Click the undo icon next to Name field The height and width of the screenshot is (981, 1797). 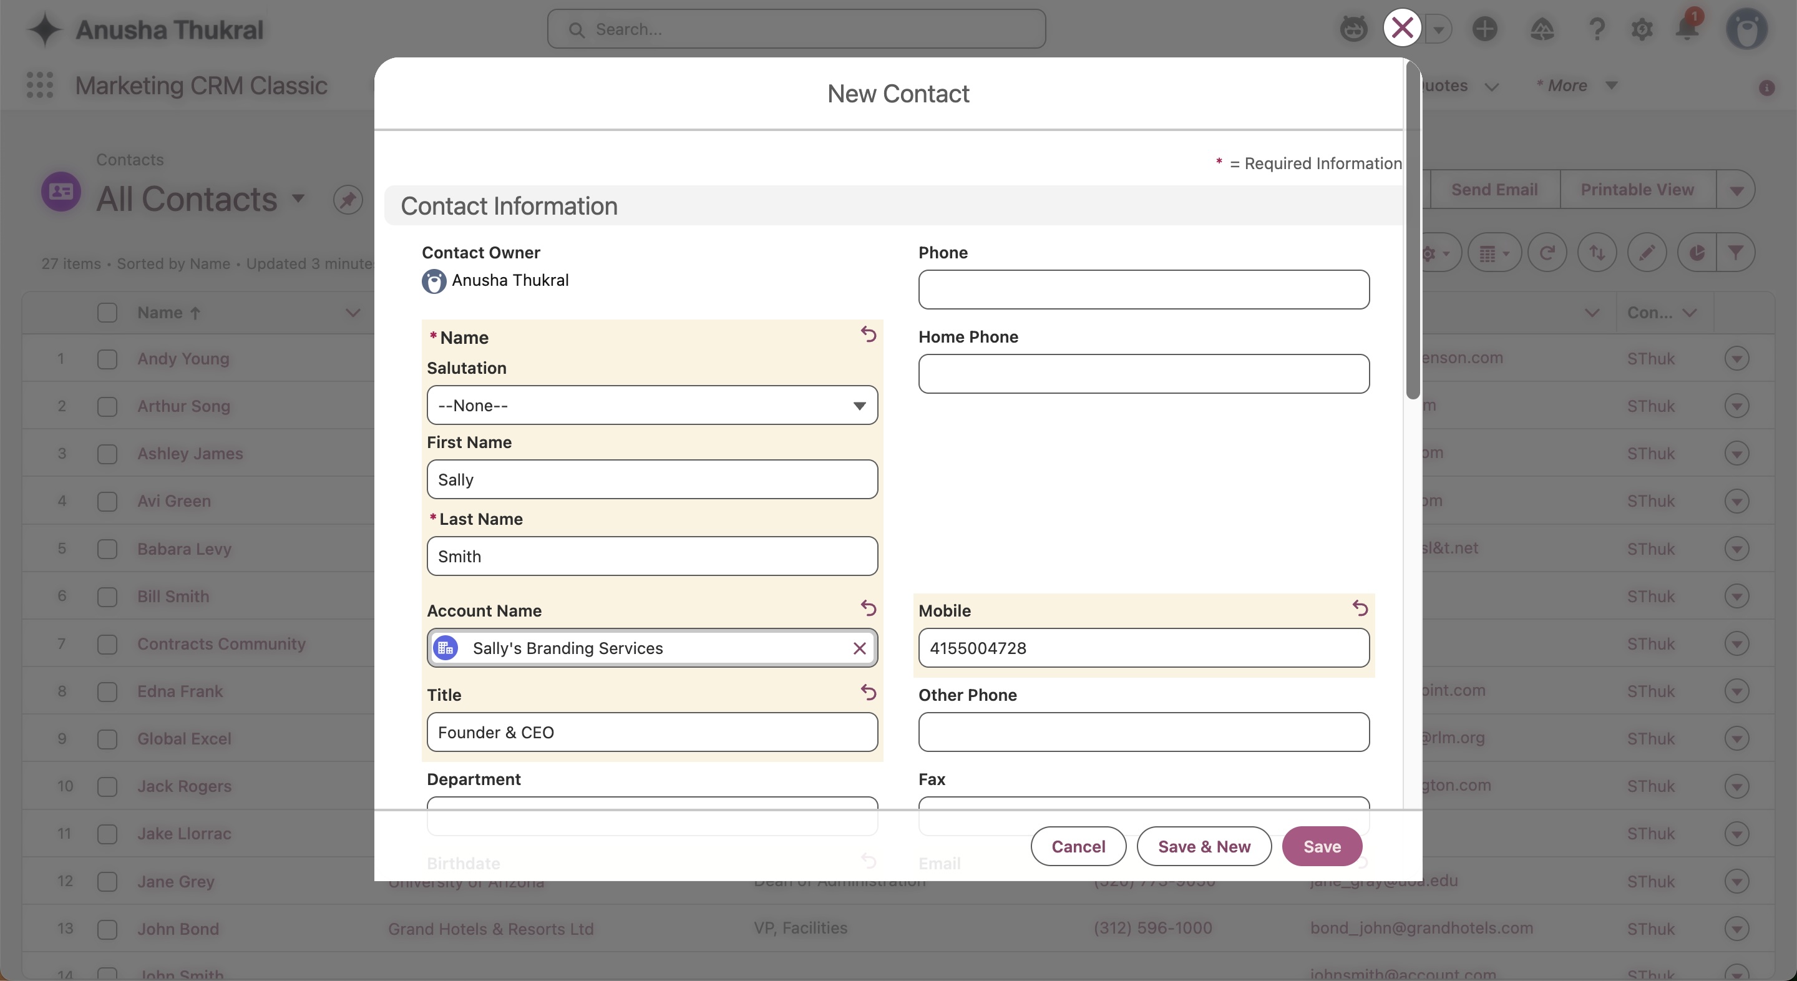tap(868, 335)
